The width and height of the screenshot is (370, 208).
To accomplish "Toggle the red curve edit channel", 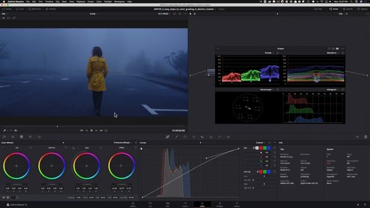I will click(261, 148).
